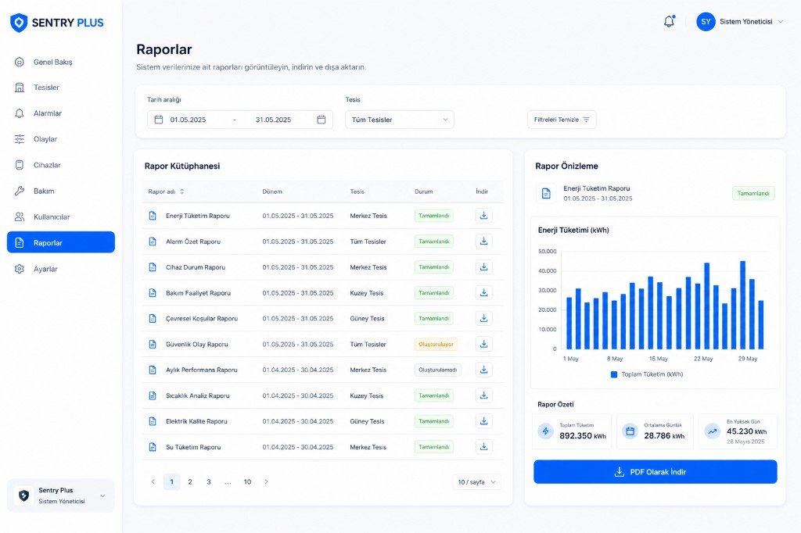
Task: Click the SY user avatar
Action: pos(706,21)
